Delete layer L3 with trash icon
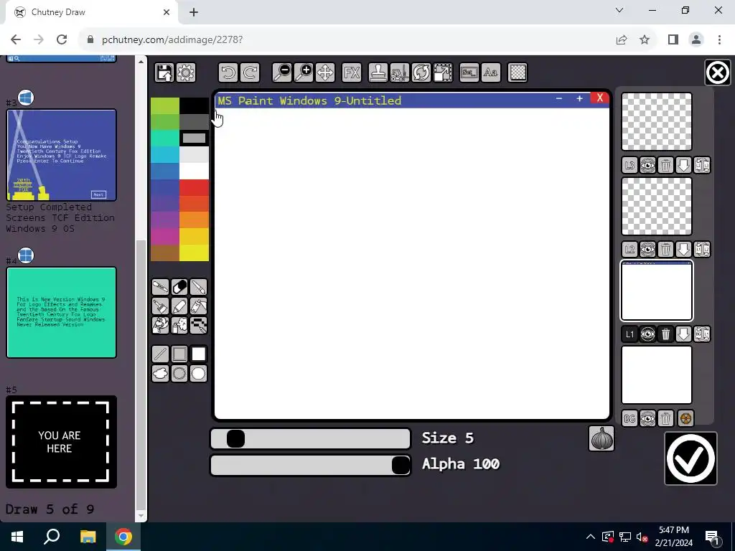 pyautogui.click(x=665, y=165)
